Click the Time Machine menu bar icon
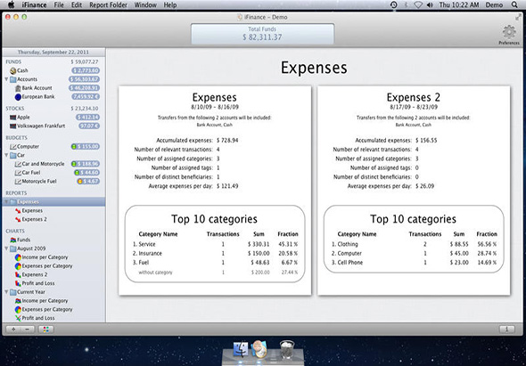 click(393, 4)
